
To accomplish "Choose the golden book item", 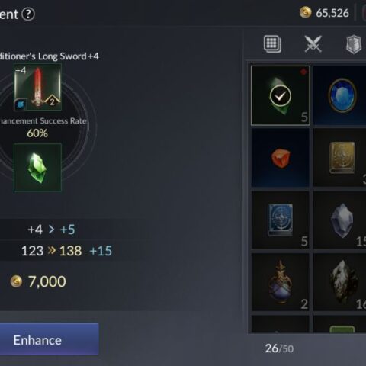I will [x=340, y=158].
